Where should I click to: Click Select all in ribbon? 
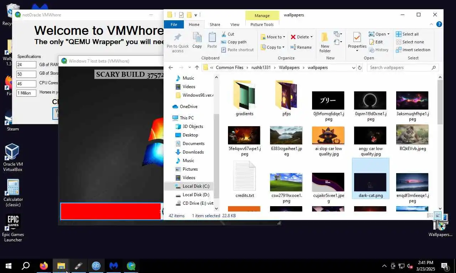click(x=408, y=34)
